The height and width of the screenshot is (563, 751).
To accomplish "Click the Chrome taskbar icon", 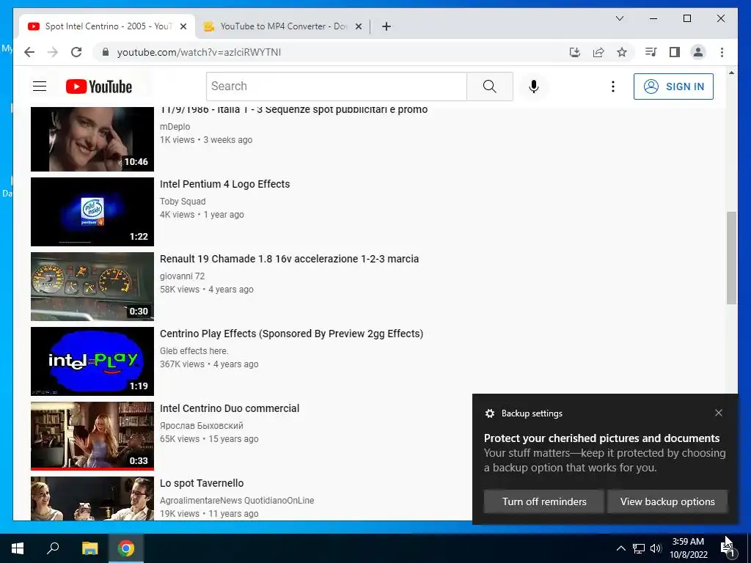I will 126,548.
